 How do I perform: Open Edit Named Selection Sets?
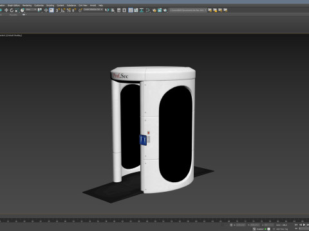tap(80, 10)
